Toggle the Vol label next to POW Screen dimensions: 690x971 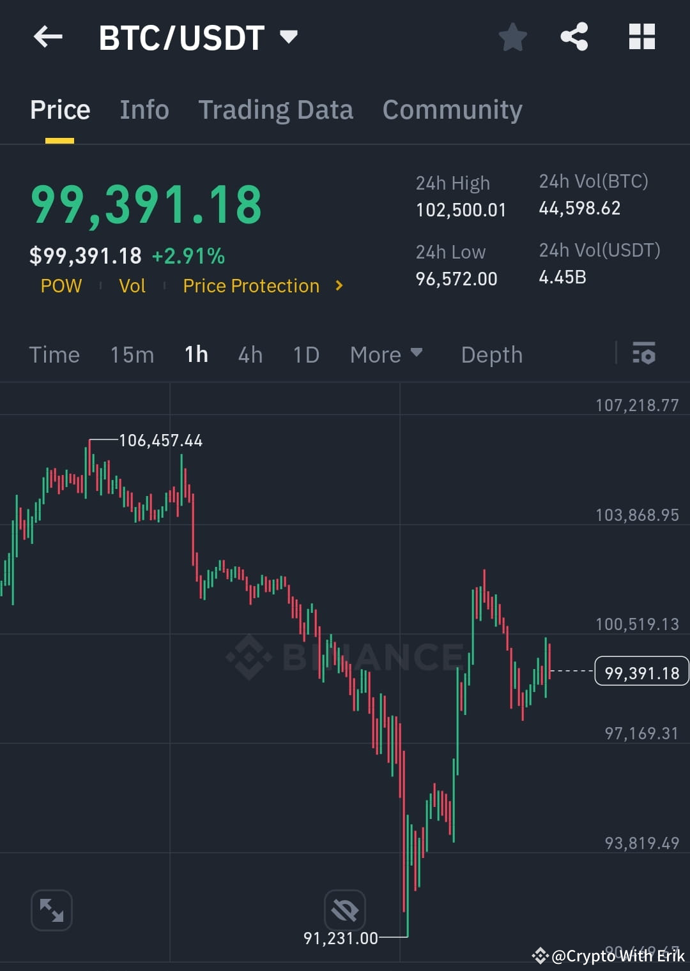(132, 286)
